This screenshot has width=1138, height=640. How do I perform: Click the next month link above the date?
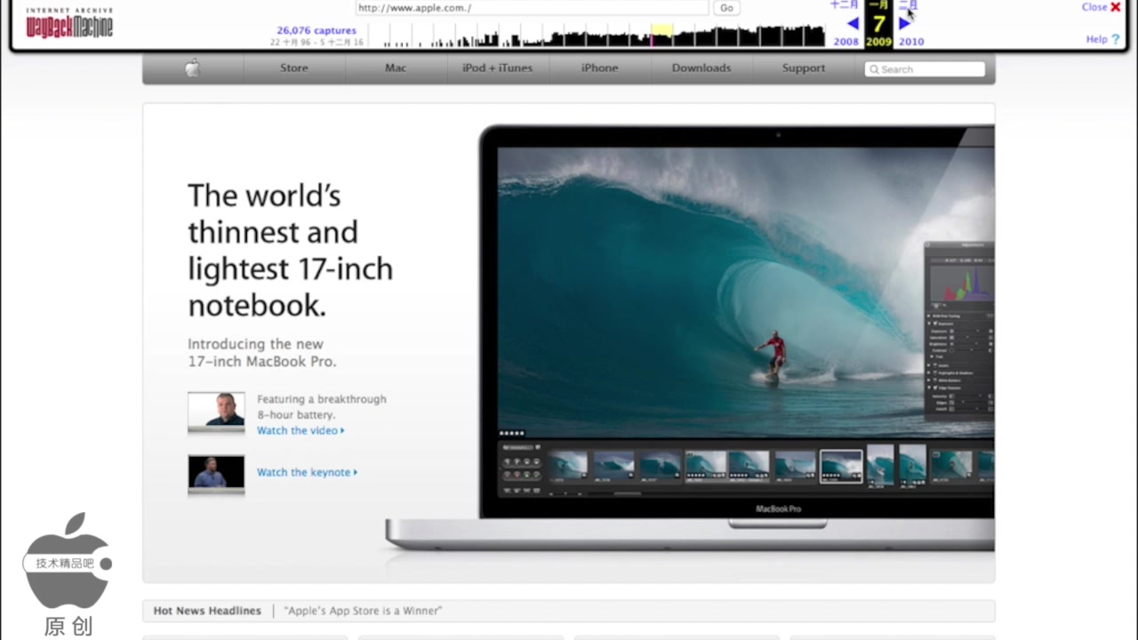pos(909,5)
